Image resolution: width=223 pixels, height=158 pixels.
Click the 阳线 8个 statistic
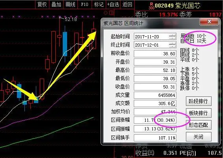189,50
